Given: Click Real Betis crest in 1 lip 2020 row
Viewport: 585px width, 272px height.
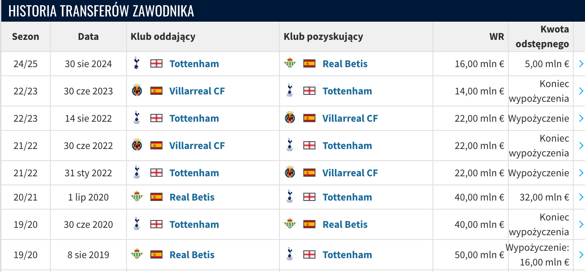Looking at the screenshot, I should click(x=137, y=197).
